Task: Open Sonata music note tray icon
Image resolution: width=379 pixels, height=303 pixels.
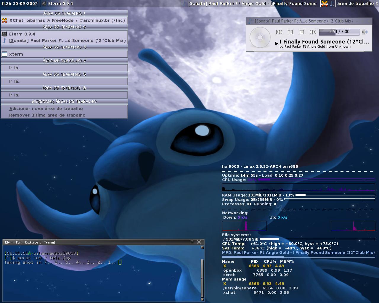Action: tap(332, 4)
